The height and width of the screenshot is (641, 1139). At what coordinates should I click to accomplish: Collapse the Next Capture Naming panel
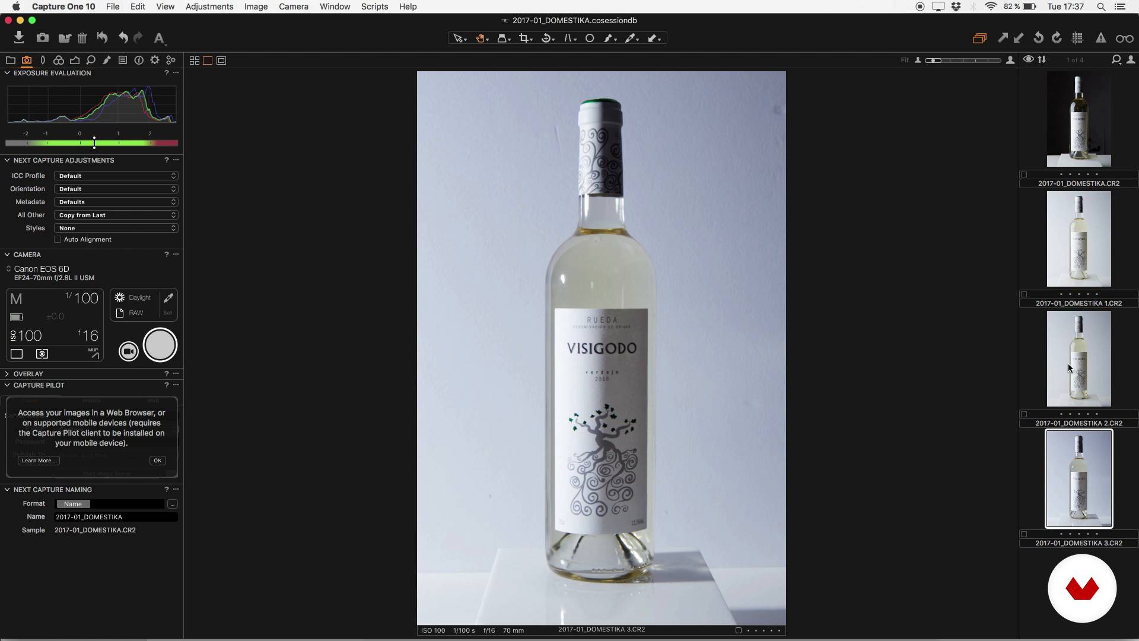(7, 490)
